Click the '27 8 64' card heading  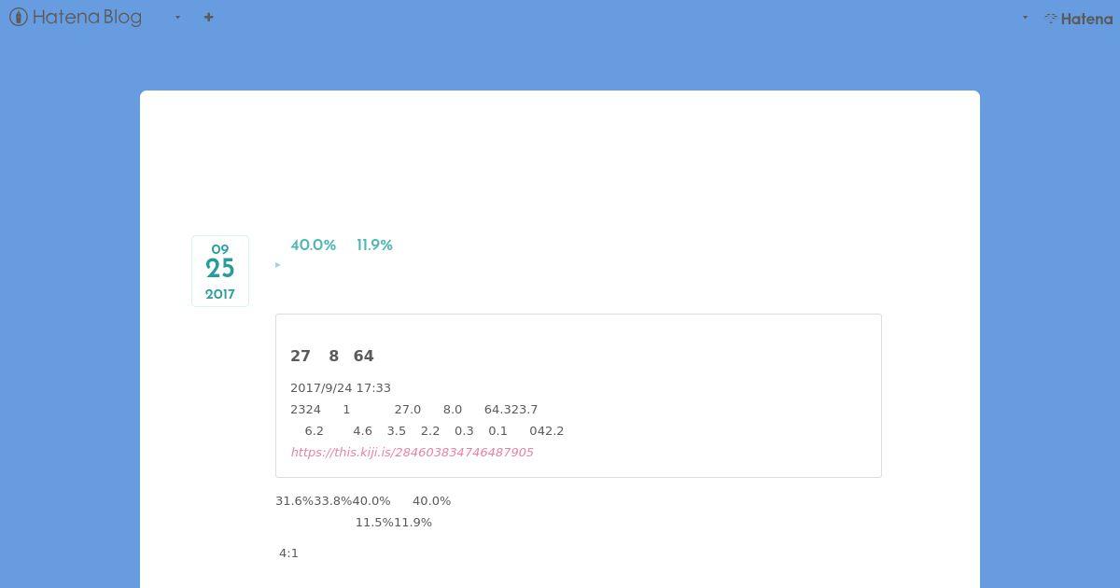(x=332, y=356)
